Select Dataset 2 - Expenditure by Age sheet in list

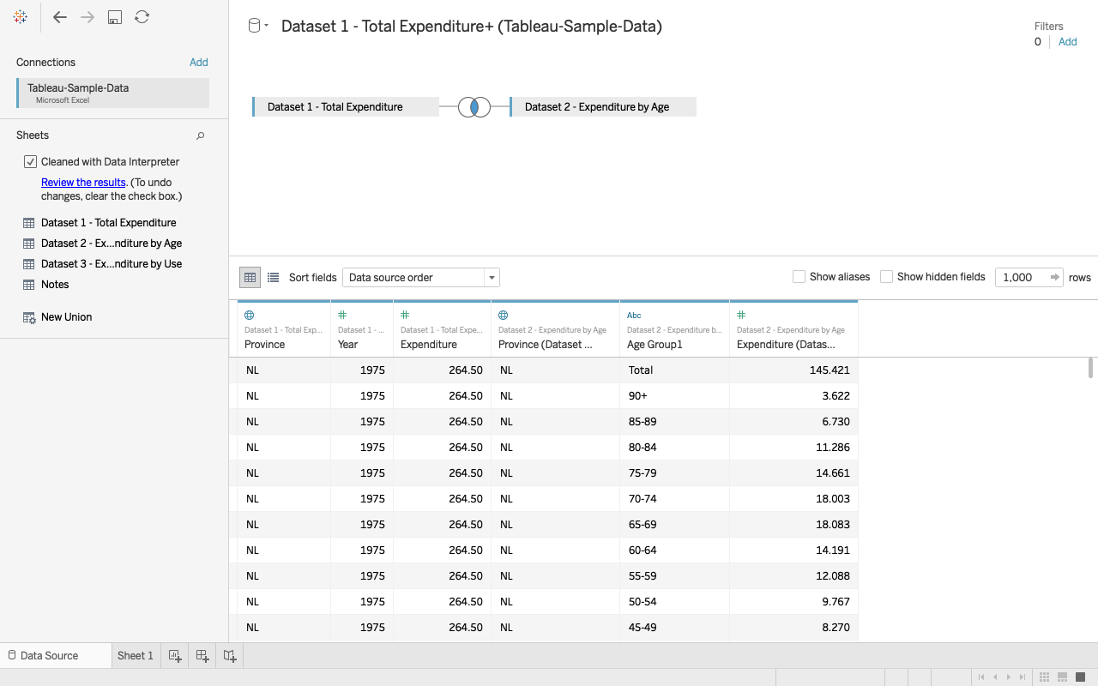click(112, 244)
